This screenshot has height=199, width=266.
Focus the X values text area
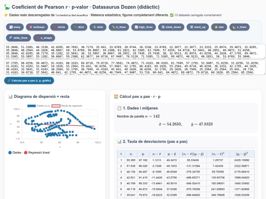[x=134, y=52]
